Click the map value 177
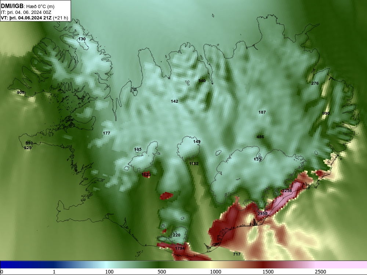Viewport: 367px width, 275px height. [x=106, y=133]
